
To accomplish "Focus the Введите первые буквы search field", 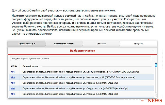I will (x=80, y=59).
